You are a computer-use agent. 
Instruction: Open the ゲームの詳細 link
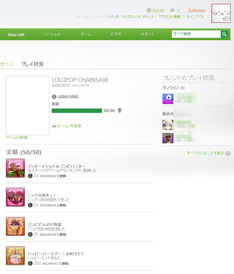17,137
